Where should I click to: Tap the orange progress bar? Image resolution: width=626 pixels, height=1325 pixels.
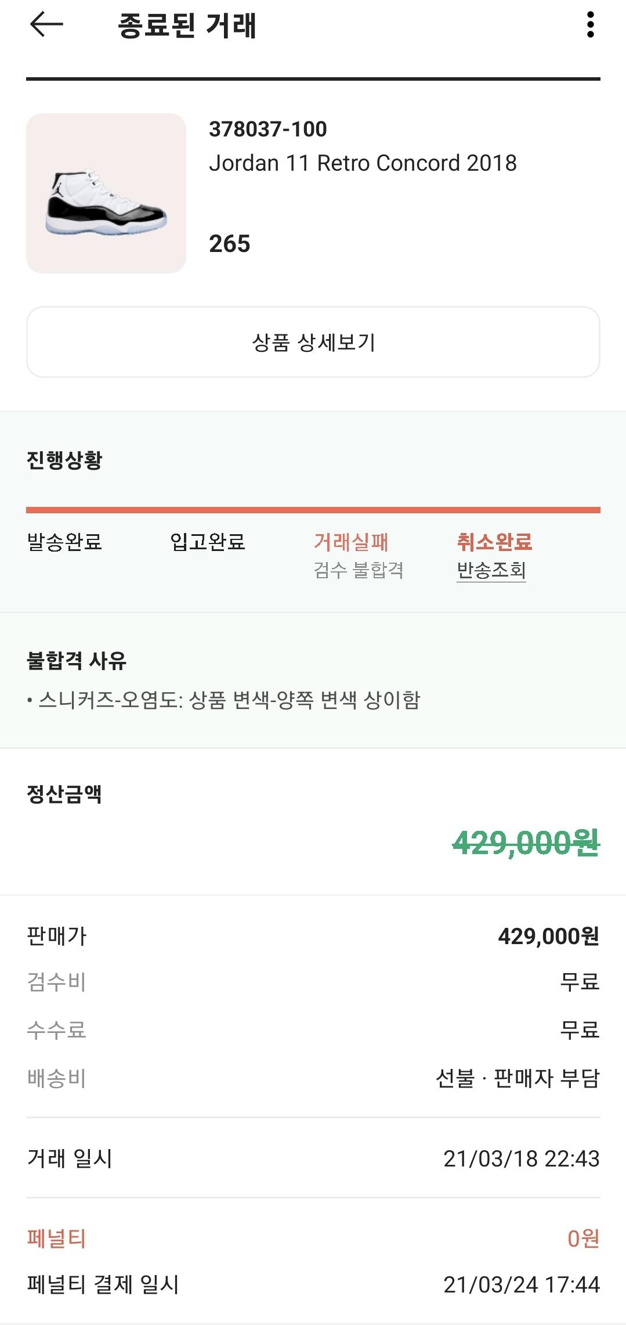click(313, 510)
